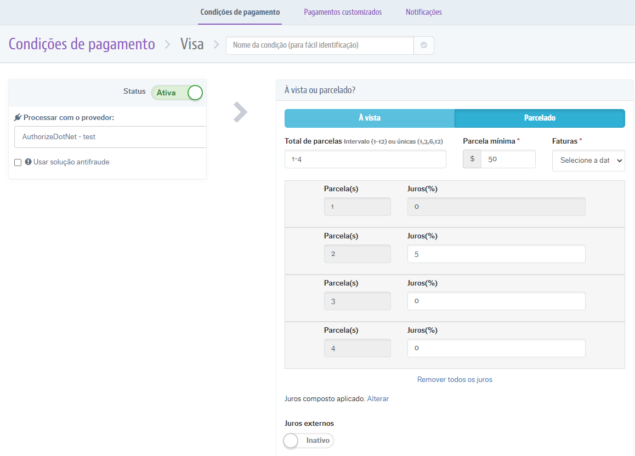Click Remover todos os juros link

click(455, 379)
